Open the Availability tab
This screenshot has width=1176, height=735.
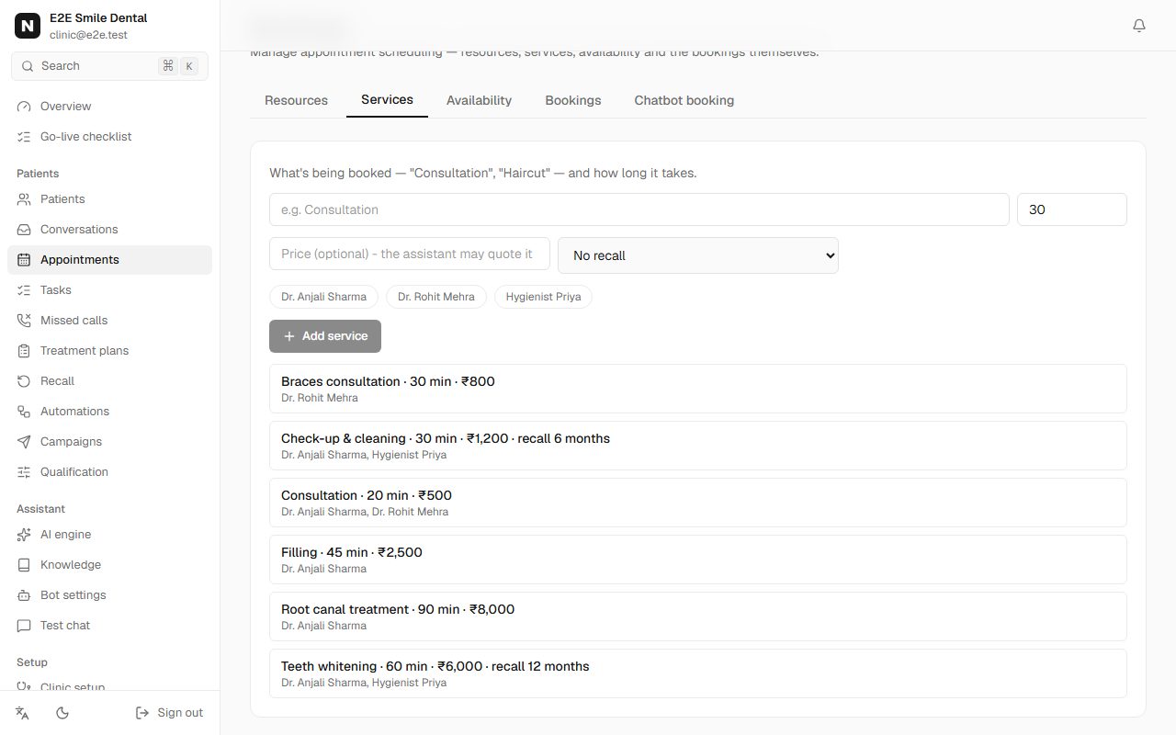pyautogui.click(x=479, y=100)
